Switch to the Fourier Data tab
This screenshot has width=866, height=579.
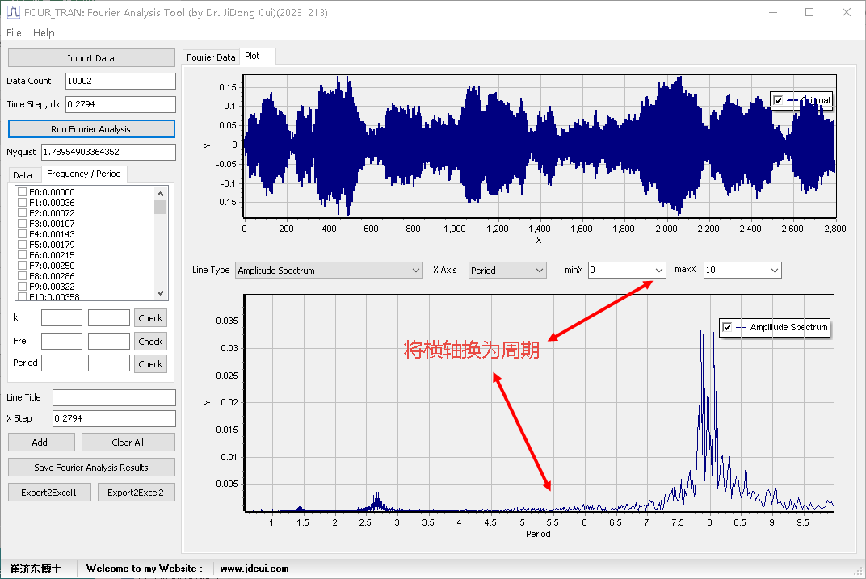(211, 57)
